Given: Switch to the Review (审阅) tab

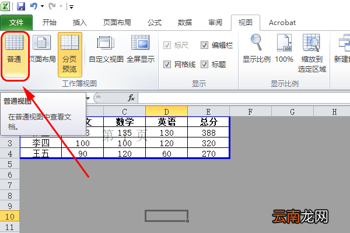Looking at the screenshot, I should [x=215, y=23].
